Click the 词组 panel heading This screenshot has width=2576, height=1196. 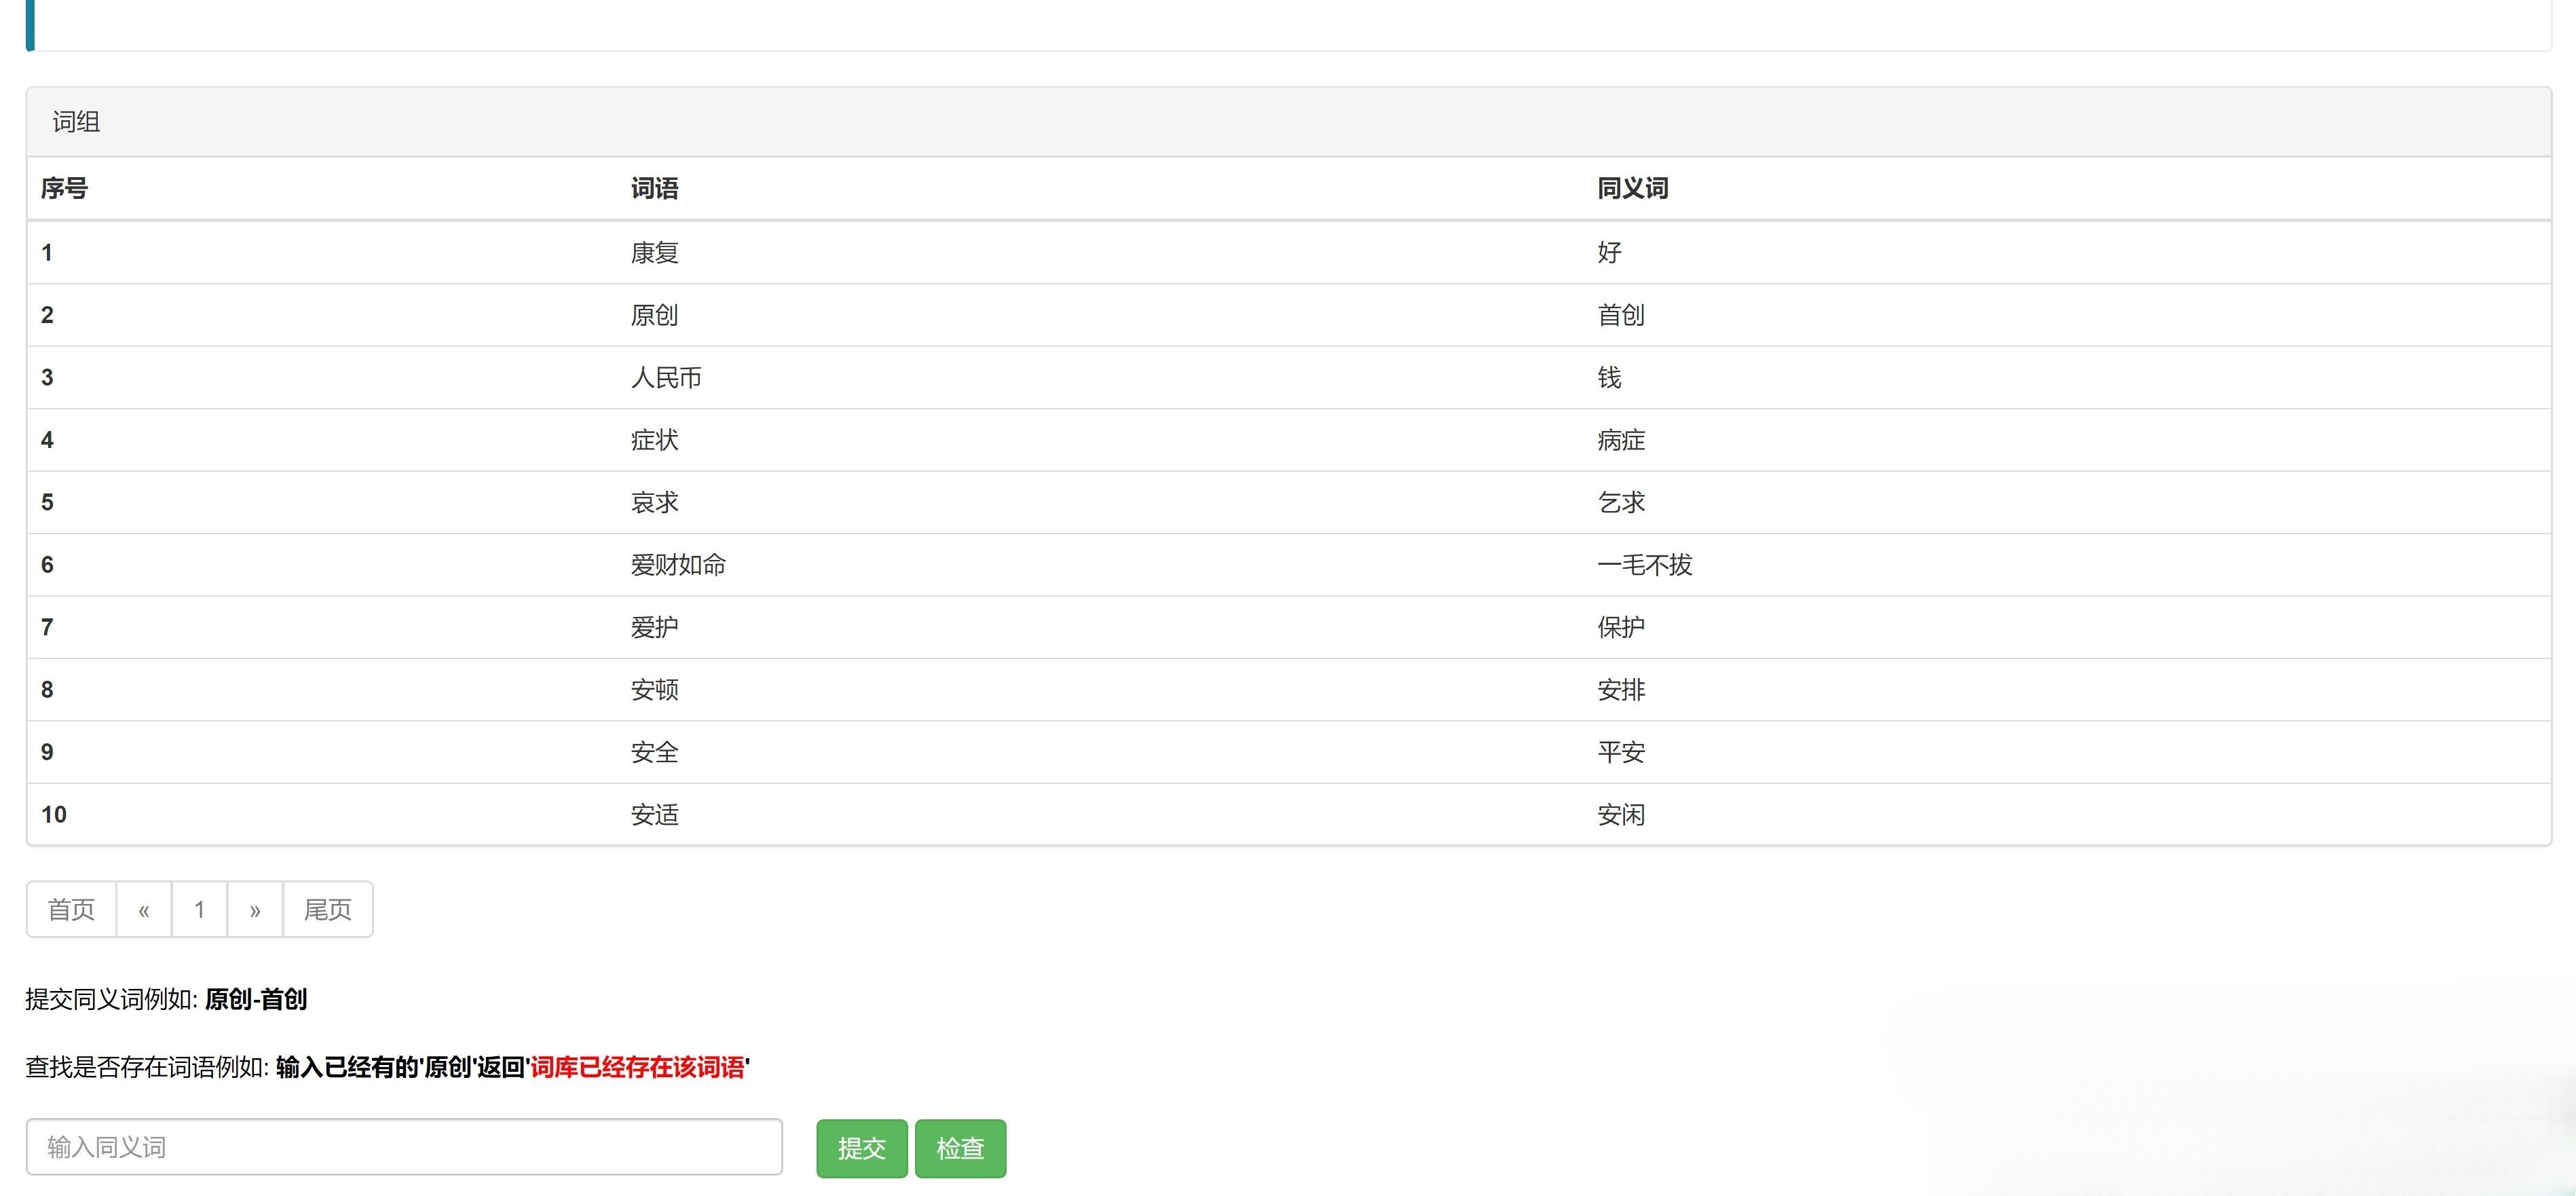(76, 122)
